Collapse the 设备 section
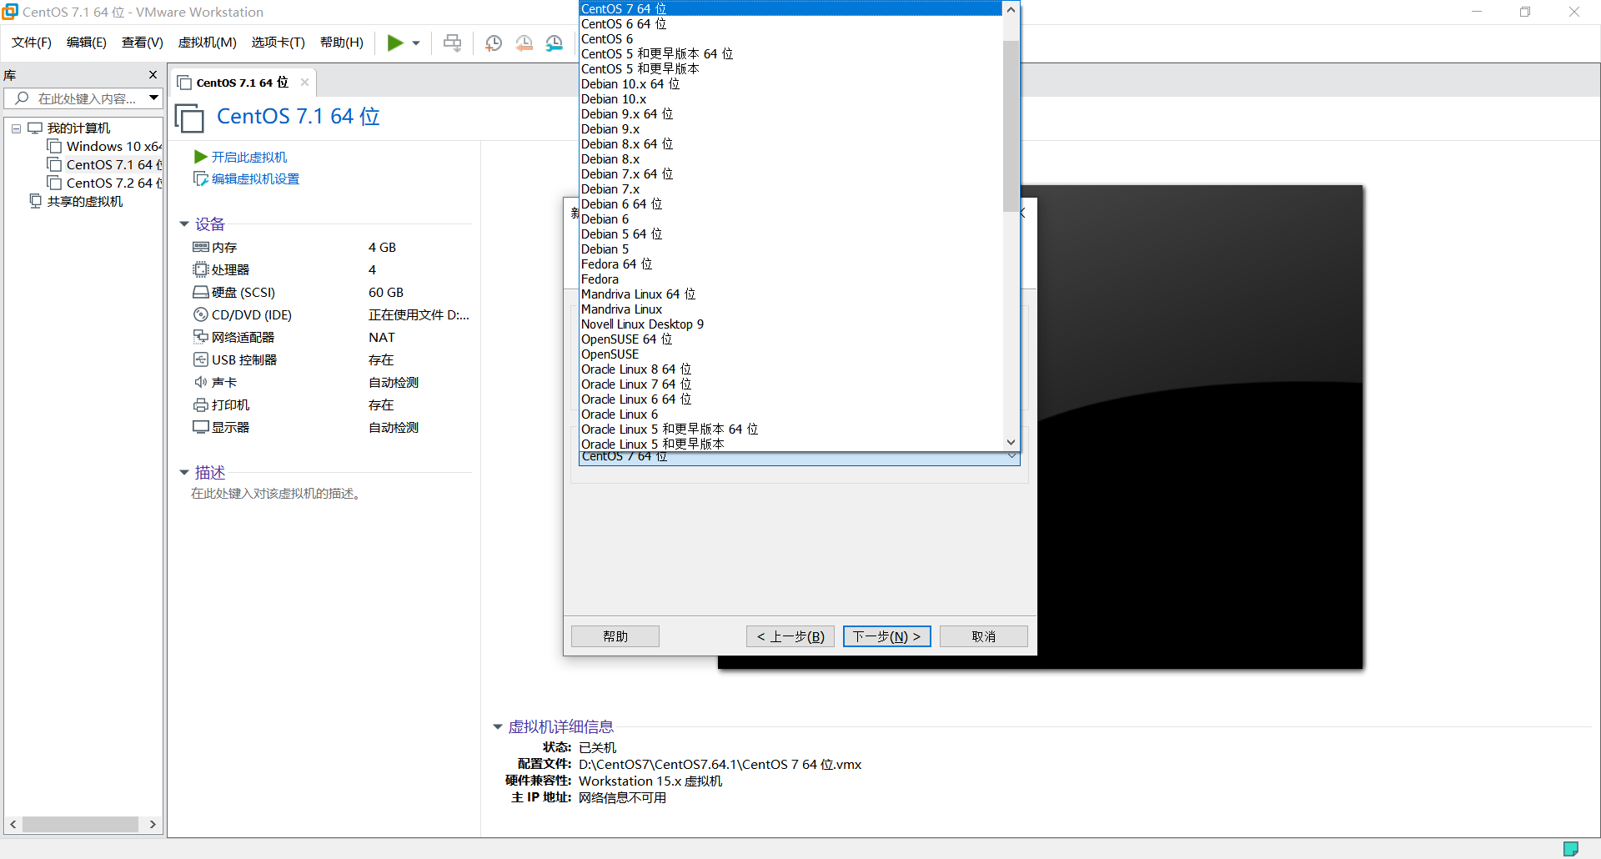 pyautogui.click(x=184, y=224)
